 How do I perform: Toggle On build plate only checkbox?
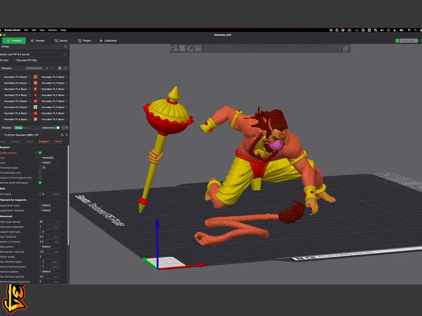pyautogui.click(x=40, y=173)
